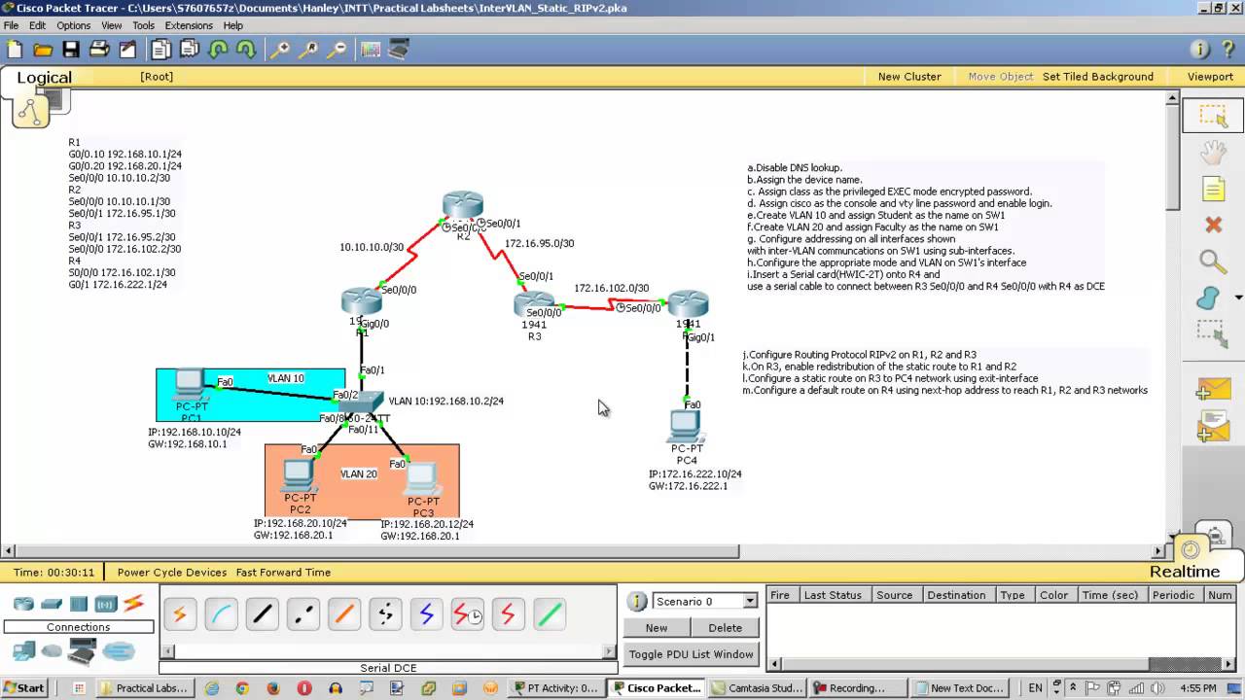Select the End Devices category icon

pyautogui.click(x=23, y=651)
